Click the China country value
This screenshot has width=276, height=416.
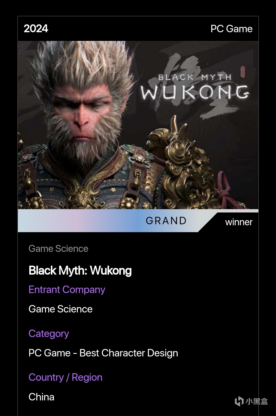(x=41, y=397)
